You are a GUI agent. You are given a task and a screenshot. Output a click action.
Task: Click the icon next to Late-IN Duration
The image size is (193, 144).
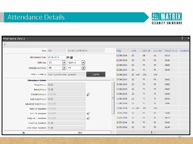[88, 114]
